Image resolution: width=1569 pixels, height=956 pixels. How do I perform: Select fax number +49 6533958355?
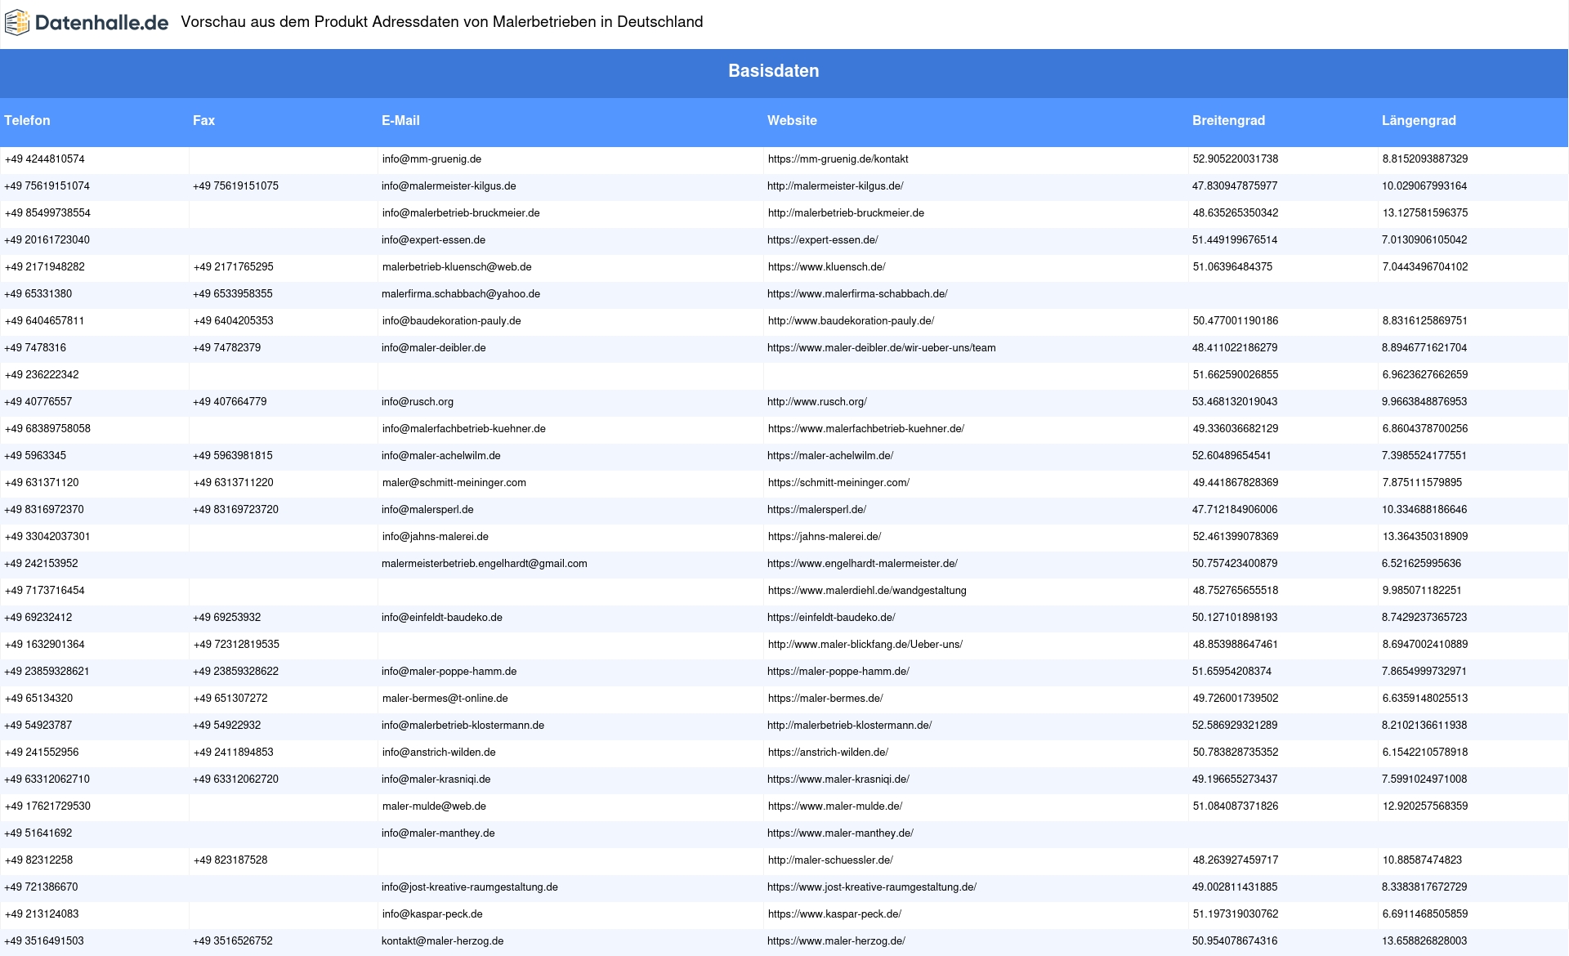pos(233,294)
